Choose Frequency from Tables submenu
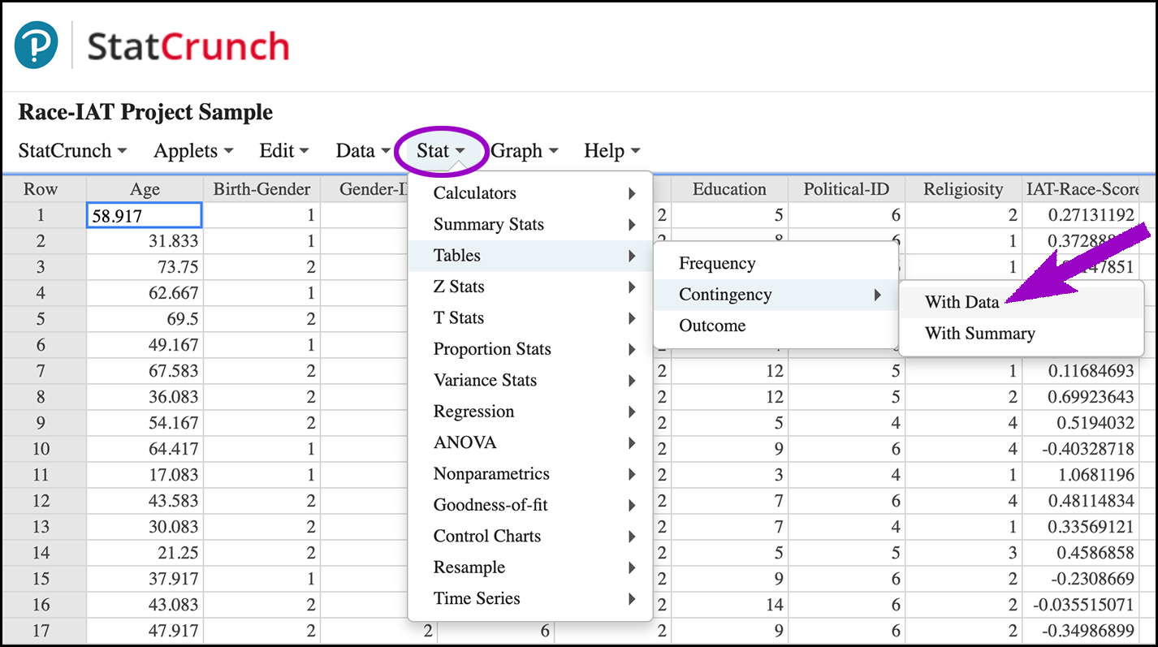Image resolution: width=1158 pixels, height=647 pixels. coord(776,263)
